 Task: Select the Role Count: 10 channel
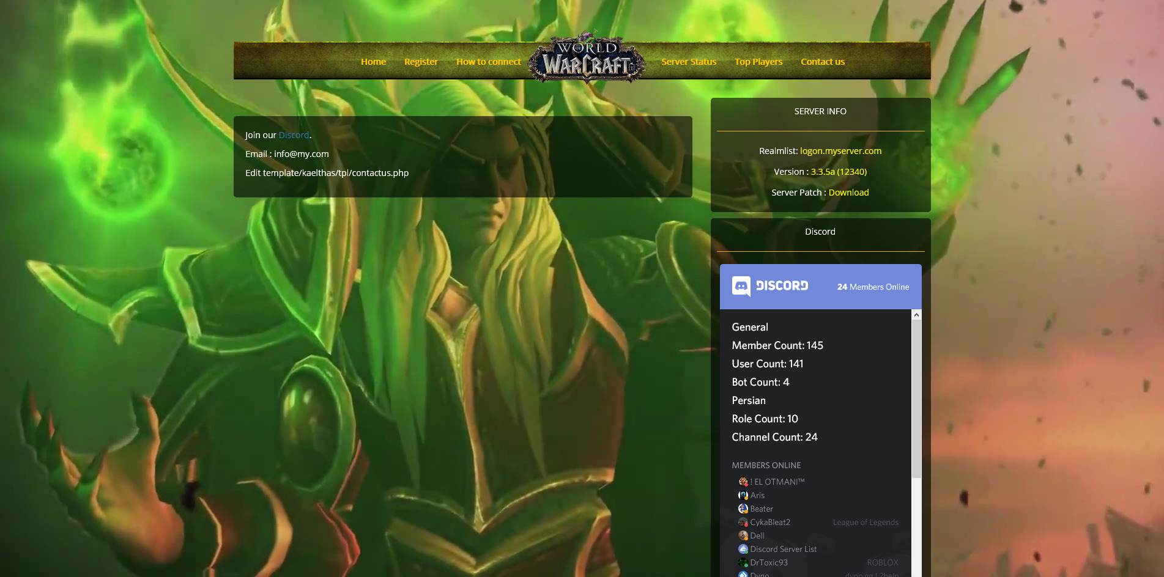tap(765, 419)
